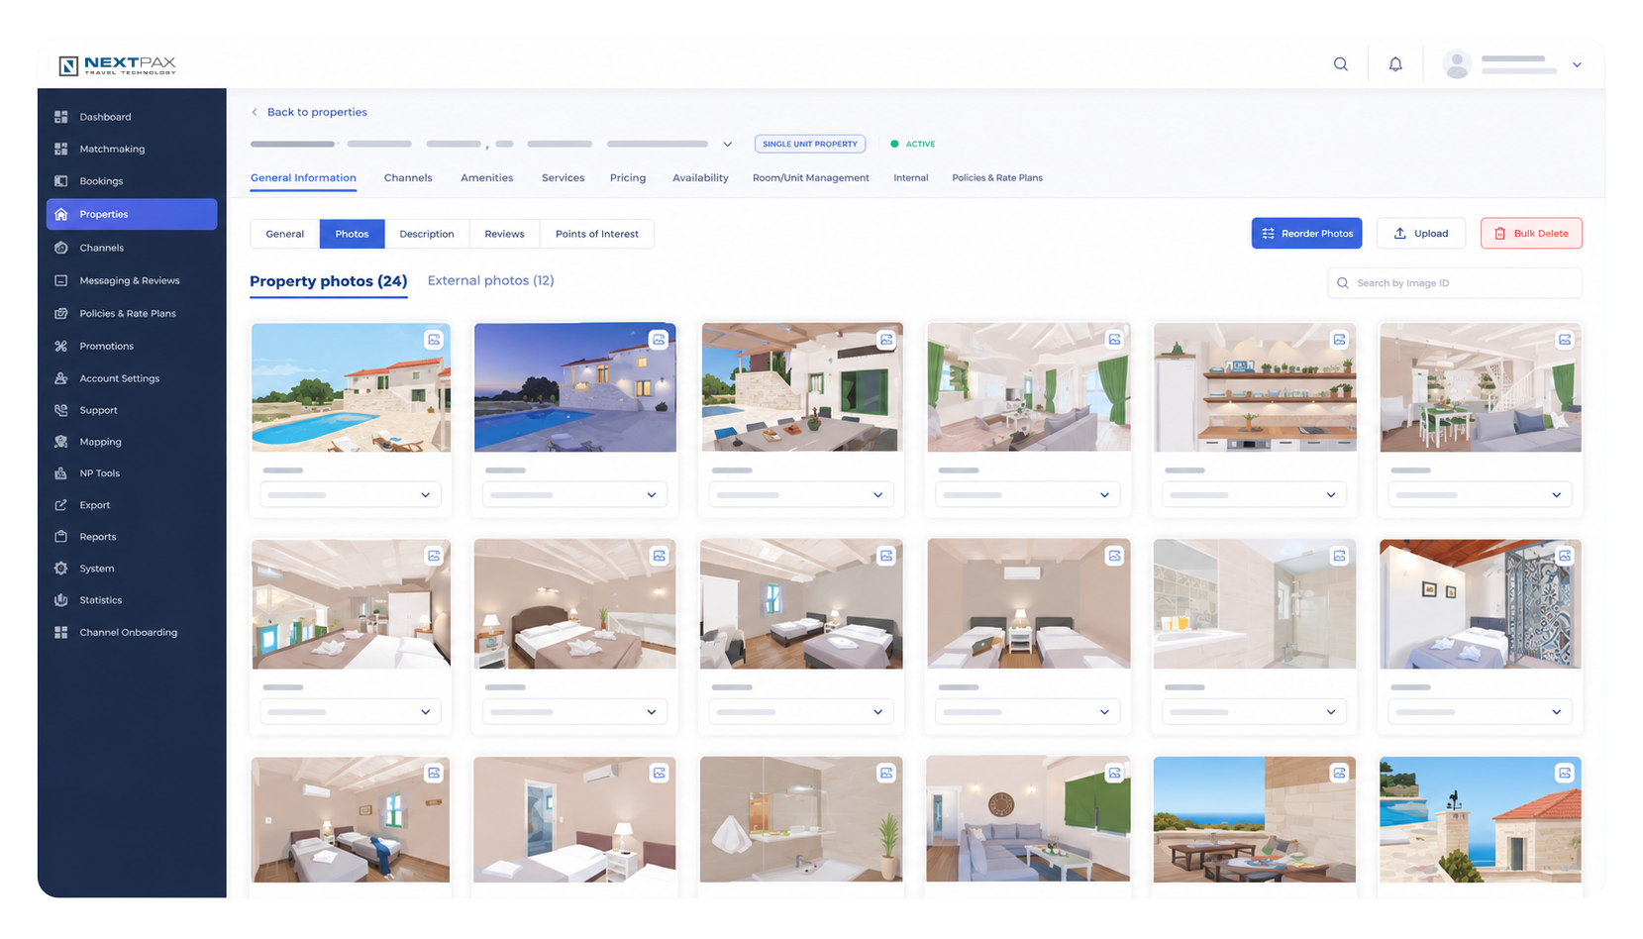Switch to General Information tab
1643x939 pixels.
click(x=303, y=178)
